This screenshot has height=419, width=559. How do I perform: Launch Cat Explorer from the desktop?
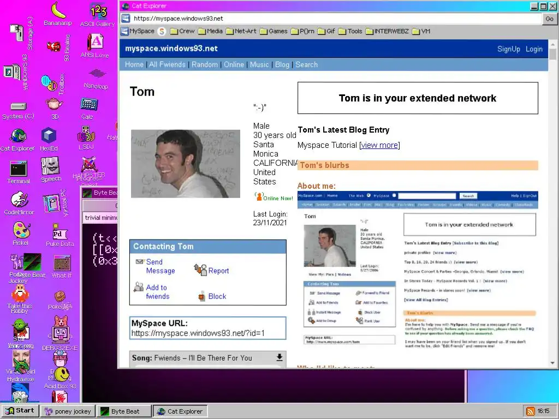pos(17,140)
